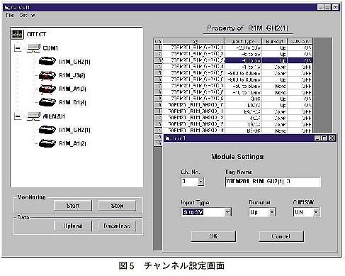
Task: Click the Tag Name input field
Action: click(273, 182)
